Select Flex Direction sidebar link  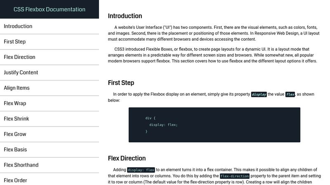[49, 57]
